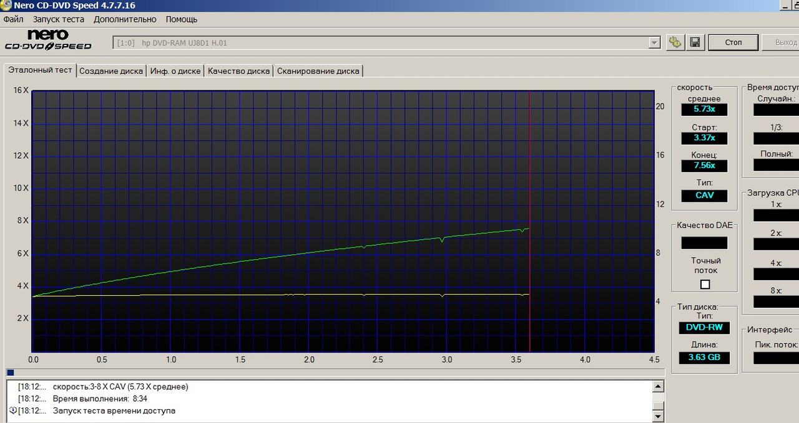Image resolution: width=799 pixels, height=423 pixels.
Task: Click the empty Качество DAE field
Action: [704, 243]
